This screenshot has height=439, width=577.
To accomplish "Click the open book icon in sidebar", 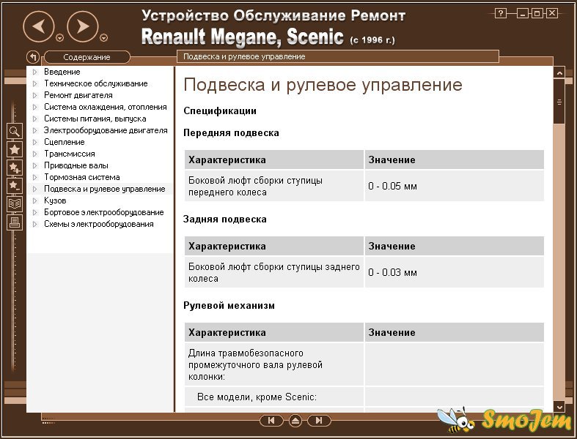I will [15, 203].
